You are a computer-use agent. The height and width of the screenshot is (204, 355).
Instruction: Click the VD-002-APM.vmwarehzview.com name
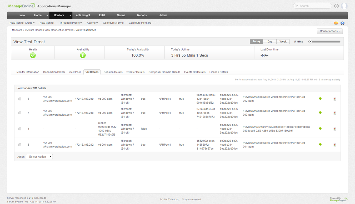pyautogui.click(x=58, y=99)
